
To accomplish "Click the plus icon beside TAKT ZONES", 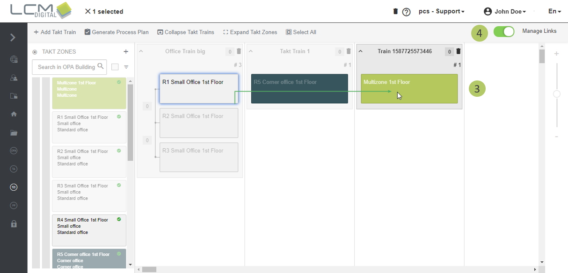I will point(125,52).
